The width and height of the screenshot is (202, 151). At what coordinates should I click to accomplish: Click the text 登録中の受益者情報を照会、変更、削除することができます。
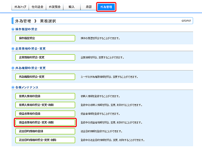[x=111, y=122]
